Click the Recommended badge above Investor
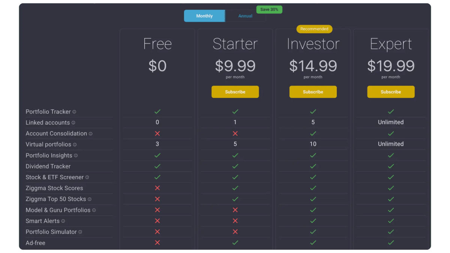 click(x=314, y=29)
